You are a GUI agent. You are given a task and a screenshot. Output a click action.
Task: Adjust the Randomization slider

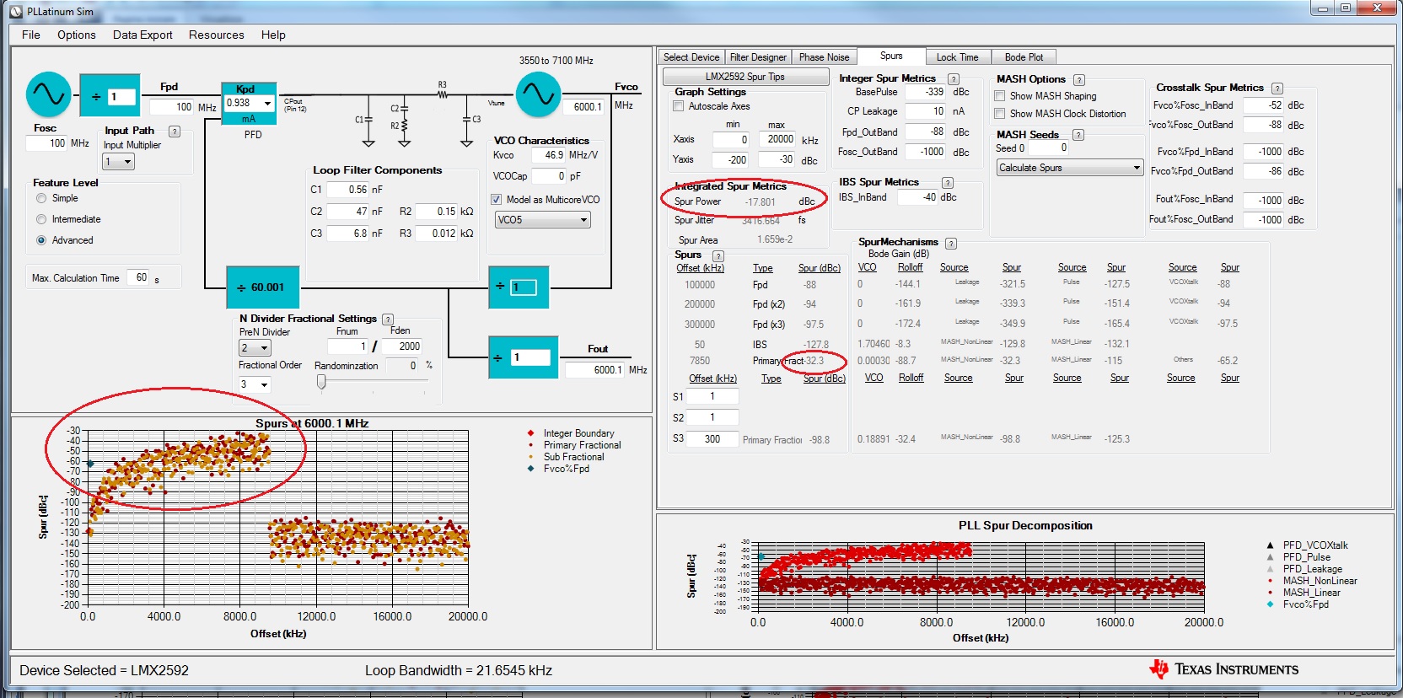(x=321, y=382)
